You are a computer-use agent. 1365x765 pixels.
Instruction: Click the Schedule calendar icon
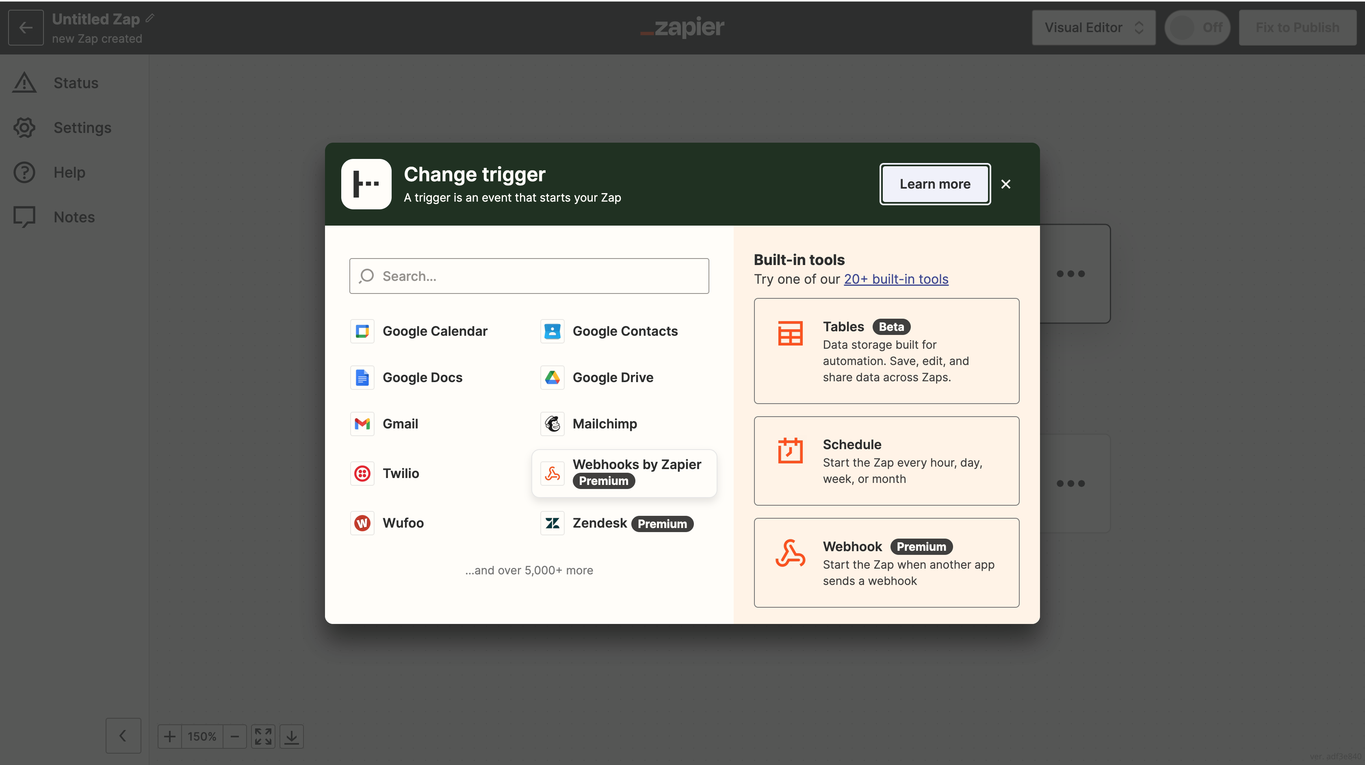tap(790, 451)
